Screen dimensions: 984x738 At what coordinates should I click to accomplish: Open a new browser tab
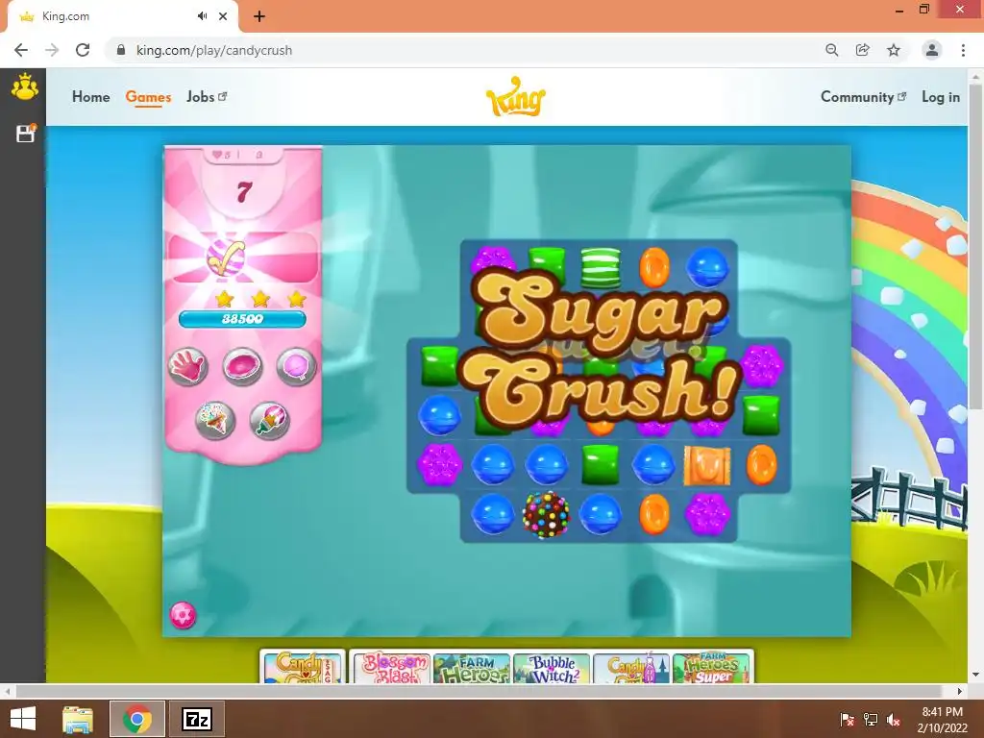click(x=259, y=16)
